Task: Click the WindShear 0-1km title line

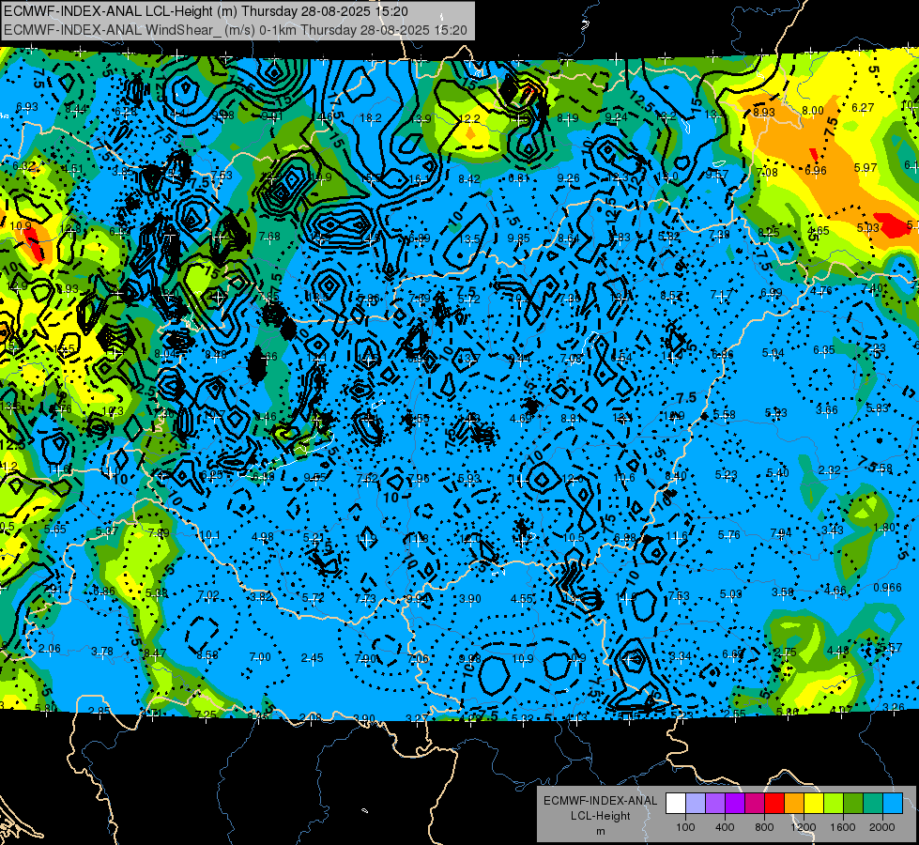Action: coord(235,30)
